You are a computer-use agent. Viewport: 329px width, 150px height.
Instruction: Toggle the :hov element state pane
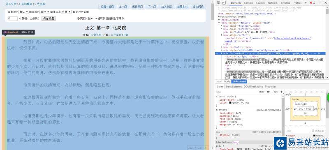coord(262,92)
